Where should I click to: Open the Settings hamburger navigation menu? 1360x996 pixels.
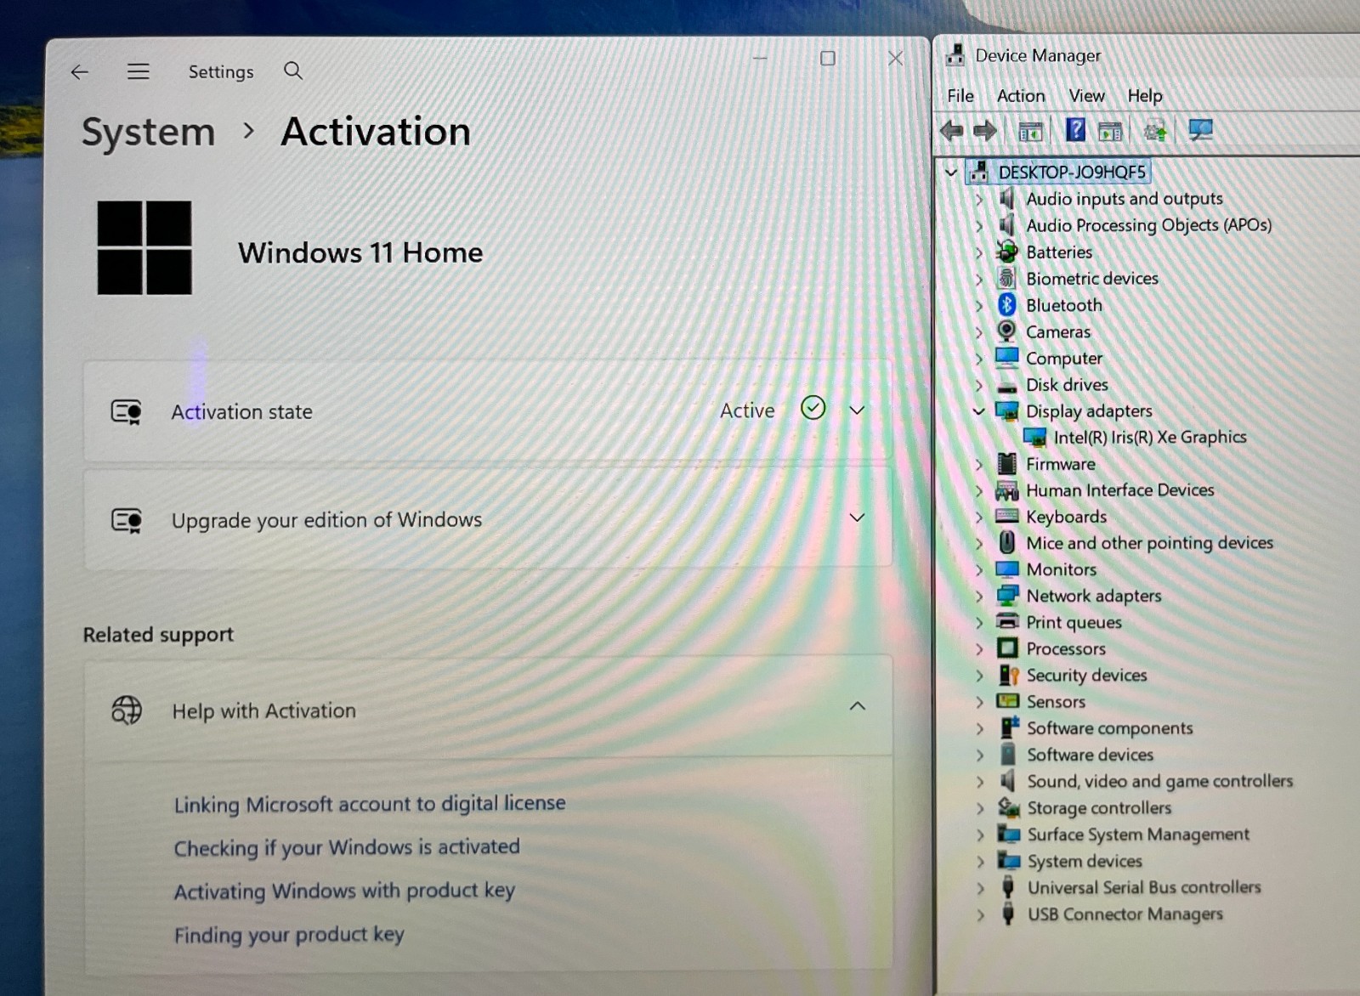click(138, 71)
